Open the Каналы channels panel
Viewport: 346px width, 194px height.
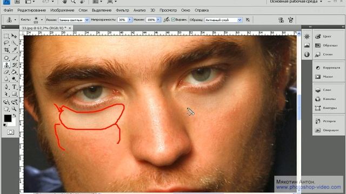(325, 99)
